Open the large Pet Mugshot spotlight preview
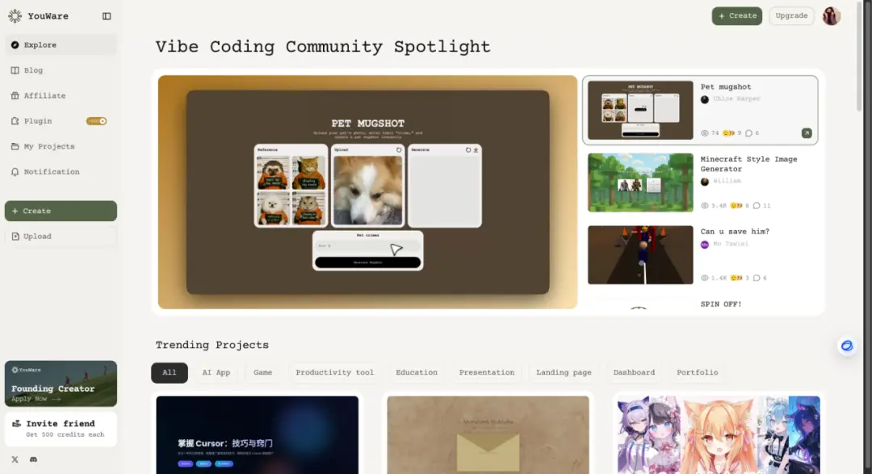This screenshot has height=474, width=872. 367,192
